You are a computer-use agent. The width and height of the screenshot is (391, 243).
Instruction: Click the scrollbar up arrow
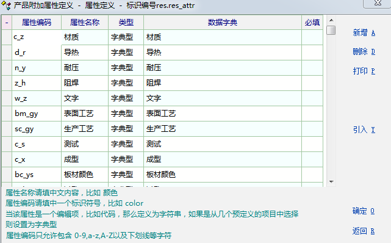[331, 20]
